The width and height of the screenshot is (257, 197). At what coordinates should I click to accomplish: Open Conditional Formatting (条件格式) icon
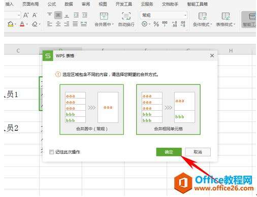202,16
